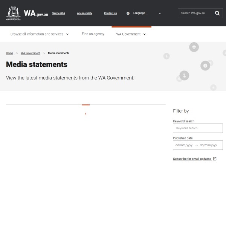Expand the small language dropdown arrow
The width and height of the screenshot is (226, 226).
pos(160,14)
